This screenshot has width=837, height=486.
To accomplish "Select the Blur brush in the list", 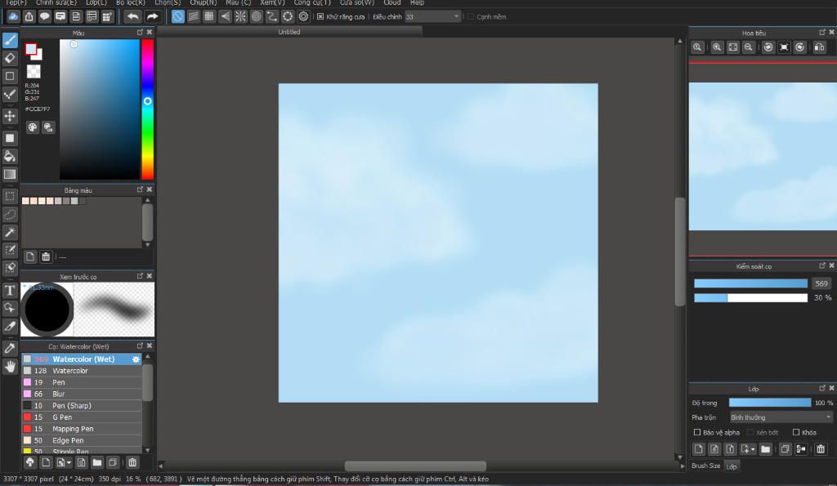I will coord(82,395).
